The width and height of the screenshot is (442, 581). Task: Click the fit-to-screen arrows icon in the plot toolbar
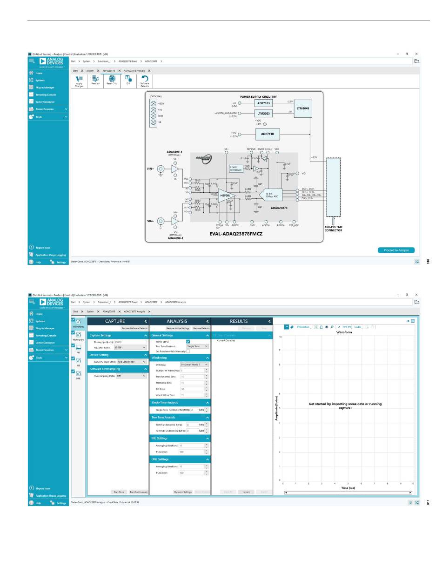point(316,327)
